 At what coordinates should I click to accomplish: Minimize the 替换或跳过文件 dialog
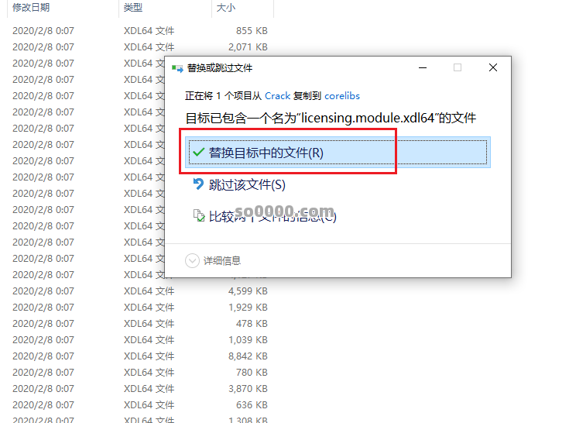tap(421, 68)
